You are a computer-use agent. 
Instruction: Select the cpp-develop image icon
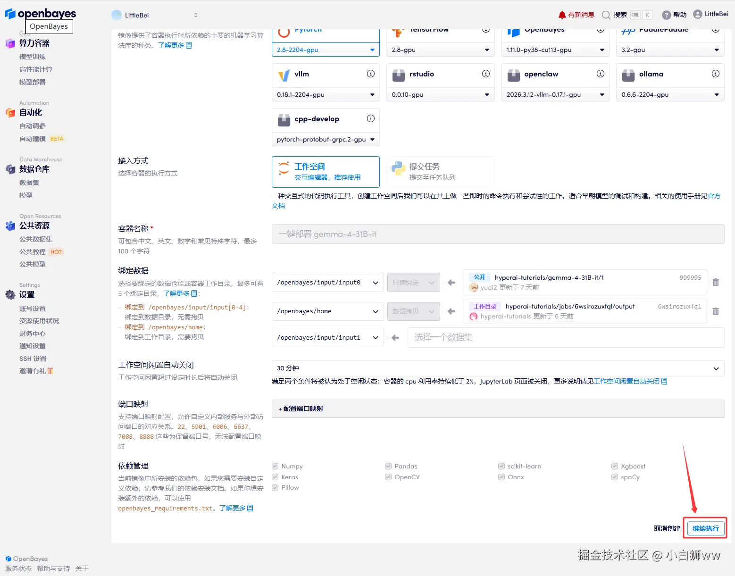(284, 120)
